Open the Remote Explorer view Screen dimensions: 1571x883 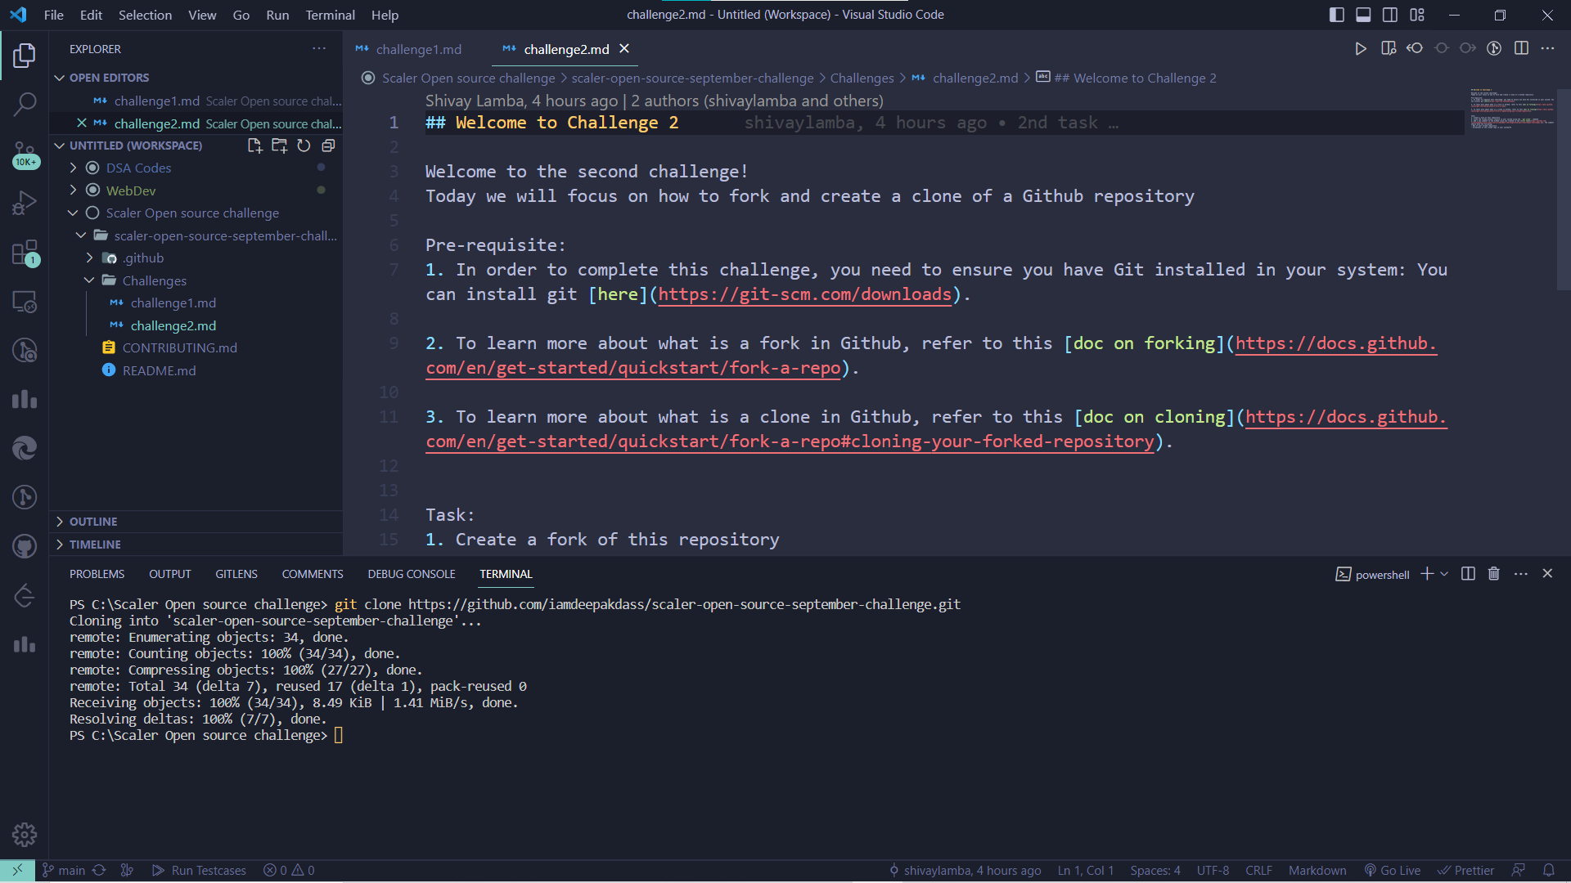click(25, 302)
